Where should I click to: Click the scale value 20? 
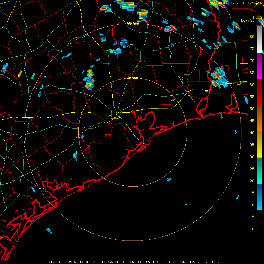coord(252,181)
